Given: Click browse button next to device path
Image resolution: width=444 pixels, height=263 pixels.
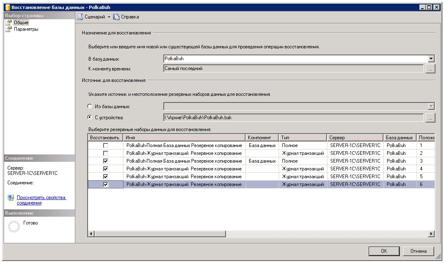Looking at the screenshot, I should point(430,118).
